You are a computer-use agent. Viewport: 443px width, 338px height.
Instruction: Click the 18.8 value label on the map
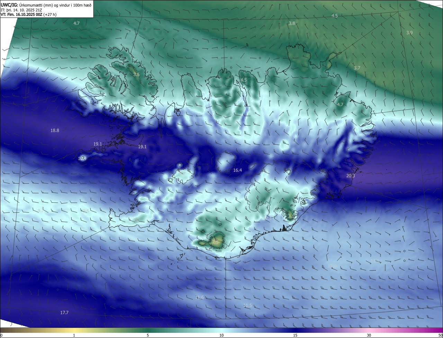[55, 131]
